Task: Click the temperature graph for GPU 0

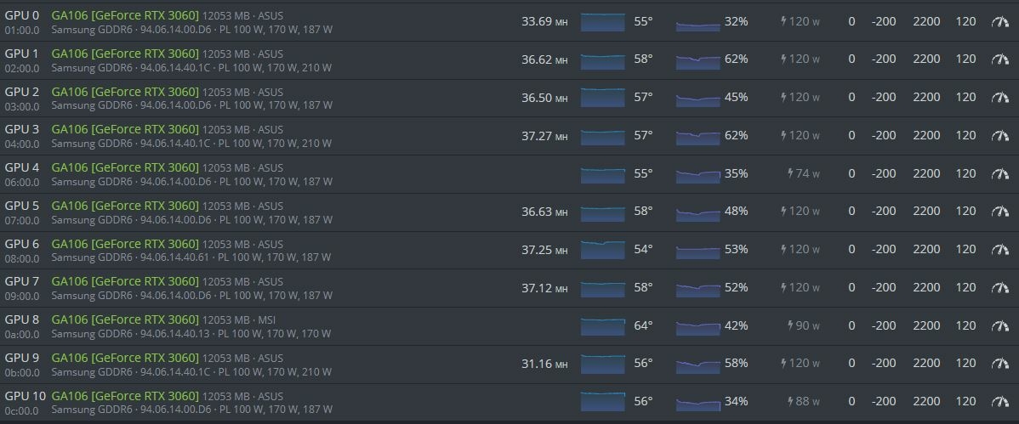Action: tap(602, 21)
